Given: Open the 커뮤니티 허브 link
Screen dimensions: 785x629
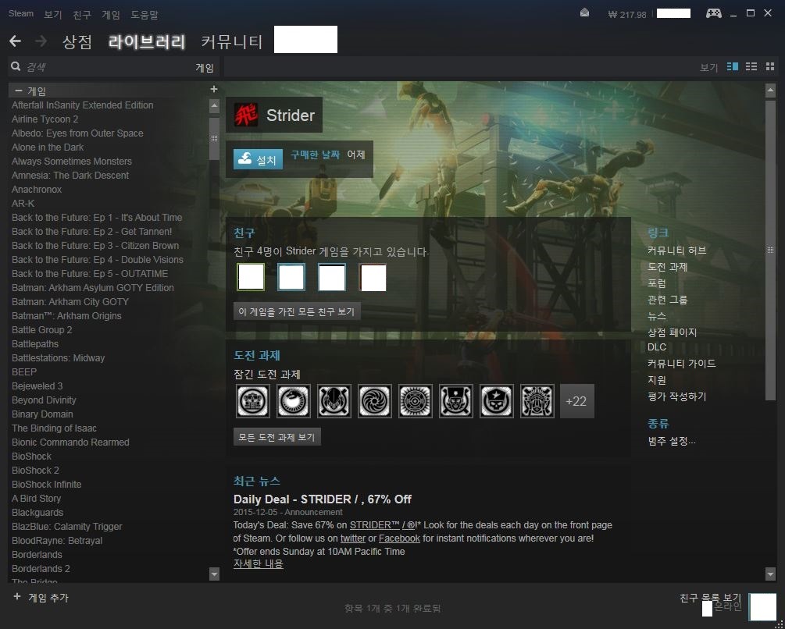Looking at the screenshot, I should point(677,251).
